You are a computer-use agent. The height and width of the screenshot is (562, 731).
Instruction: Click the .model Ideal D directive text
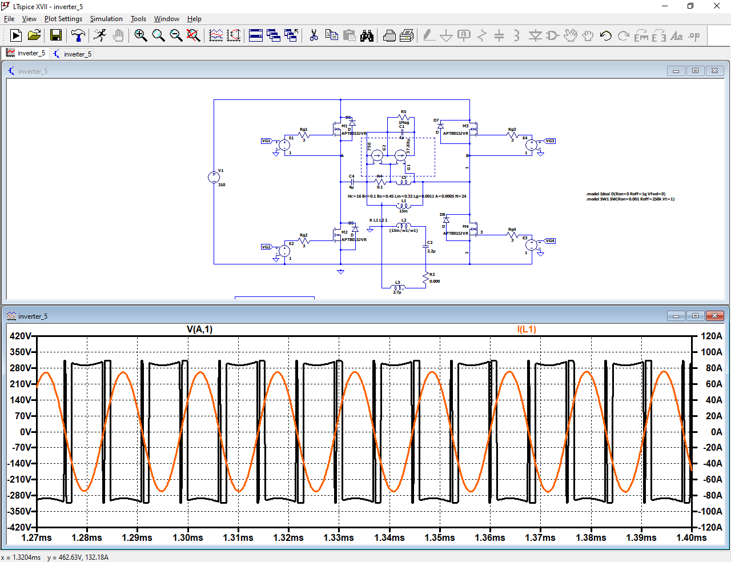pos(625,194)
